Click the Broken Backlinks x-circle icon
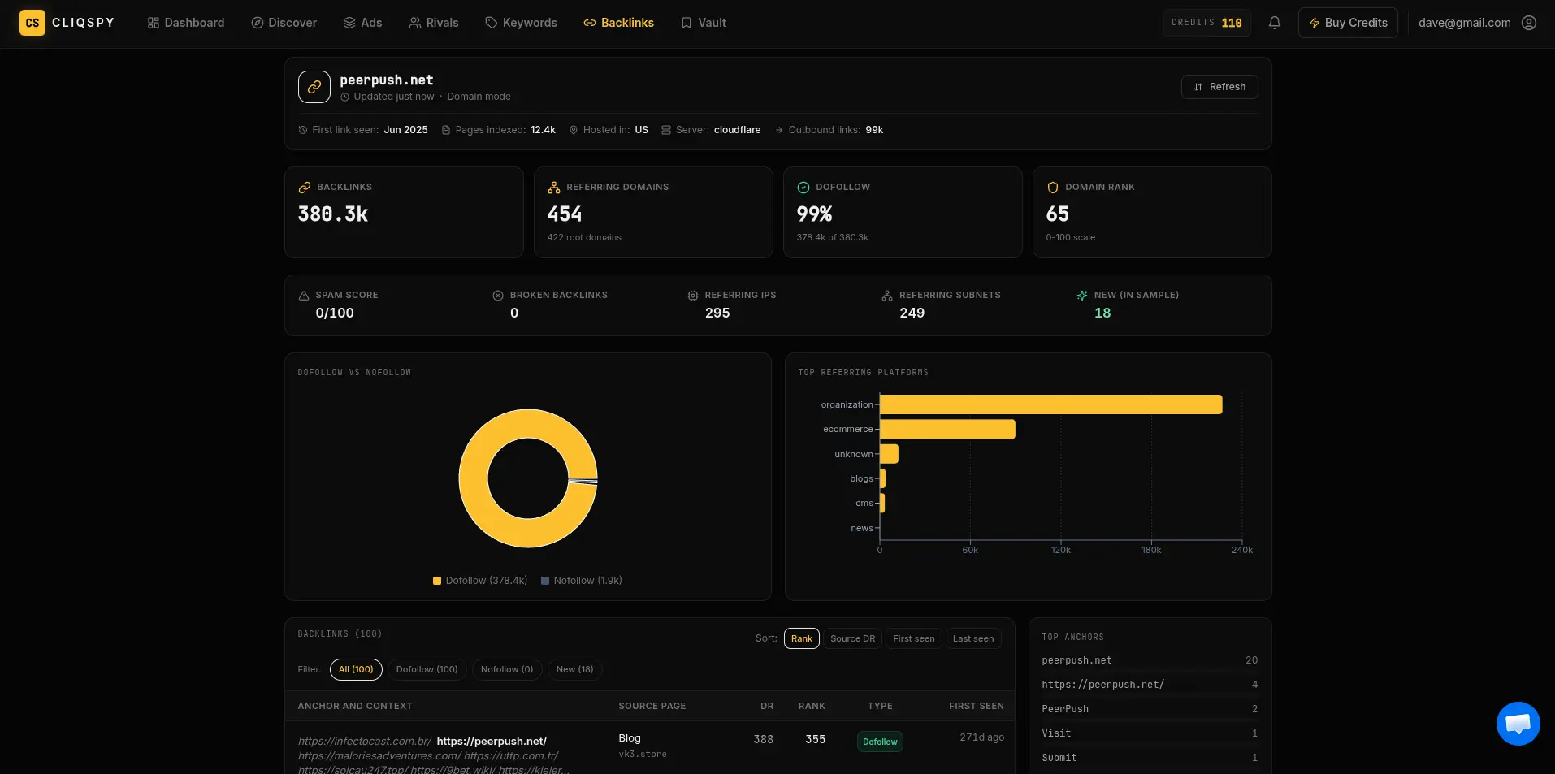This screenshot has height=774, width=1555. [498, 296]
